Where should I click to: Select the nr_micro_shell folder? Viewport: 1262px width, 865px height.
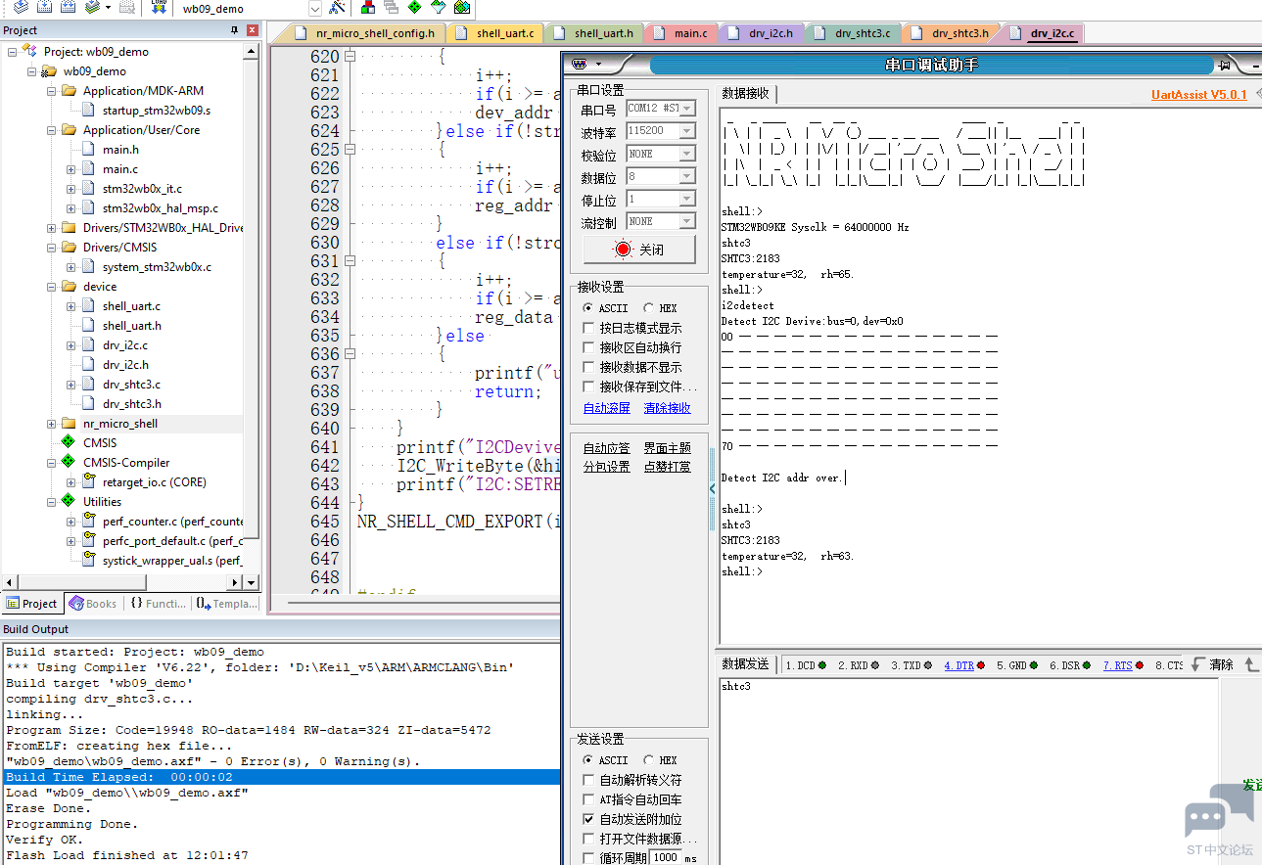click(119, 423)
